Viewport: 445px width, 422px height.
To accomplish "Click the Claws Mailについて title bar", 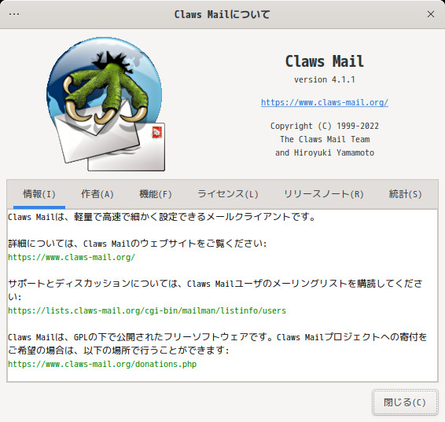I will coord(222,14).
